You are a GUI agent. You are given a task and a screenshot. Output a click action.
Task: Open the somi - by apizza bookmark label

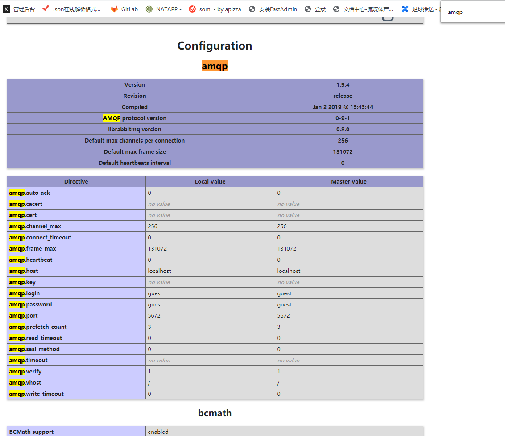tap(220, 9)
